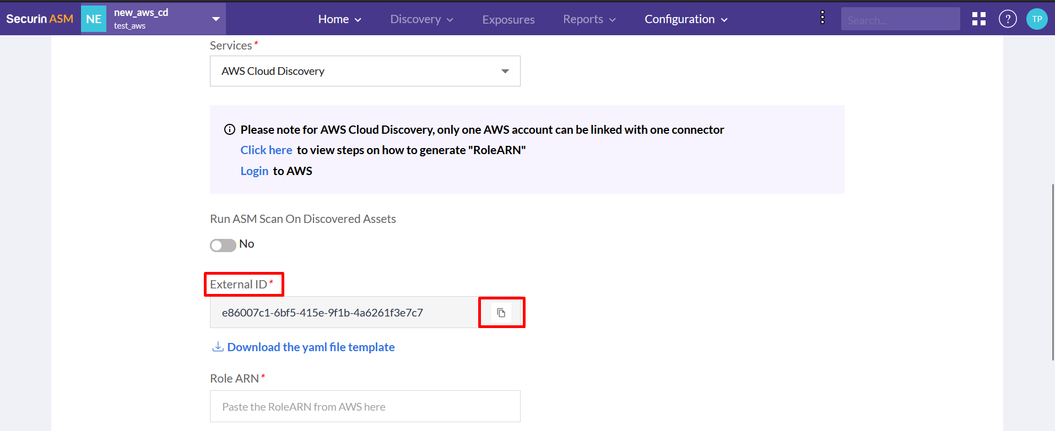Viewport: 1055px width, 431px height.
Task: Open the TP user profile avatar
Action: [1037, 19]
